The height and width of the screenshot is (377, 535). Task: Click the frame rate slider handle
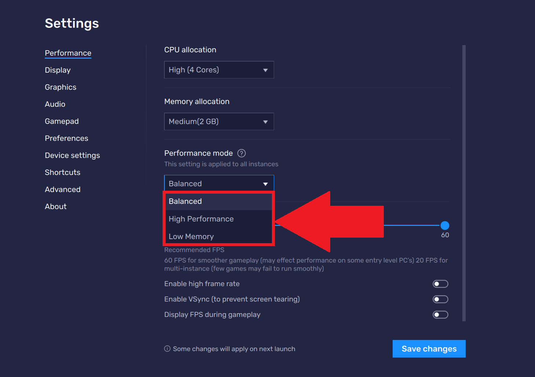pyautogui.click(x=445, y=225)
